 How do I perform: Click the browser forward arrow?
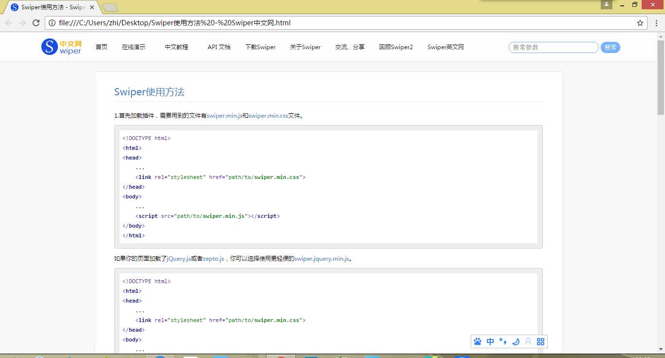(22, 23)
